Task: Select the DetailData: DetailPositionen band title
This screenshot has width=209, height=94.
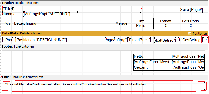Action: pyautogui.click(x=22, y=33)
